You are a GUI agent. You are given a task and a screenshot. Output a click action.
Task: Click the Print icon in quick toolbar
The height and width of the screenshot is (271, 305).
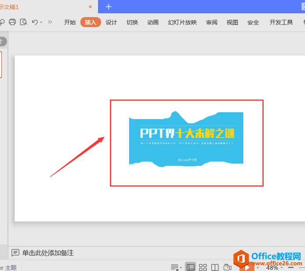(13, 22)
